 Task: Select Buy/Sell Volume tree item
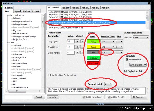(20, 63)
